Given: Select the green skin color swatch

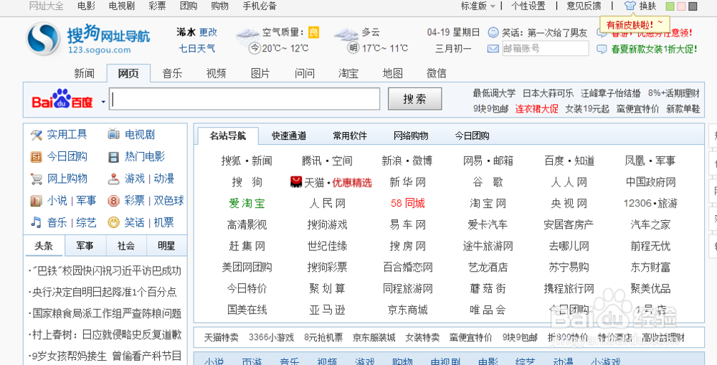Looking at the screenshot, I should (670, 6).
